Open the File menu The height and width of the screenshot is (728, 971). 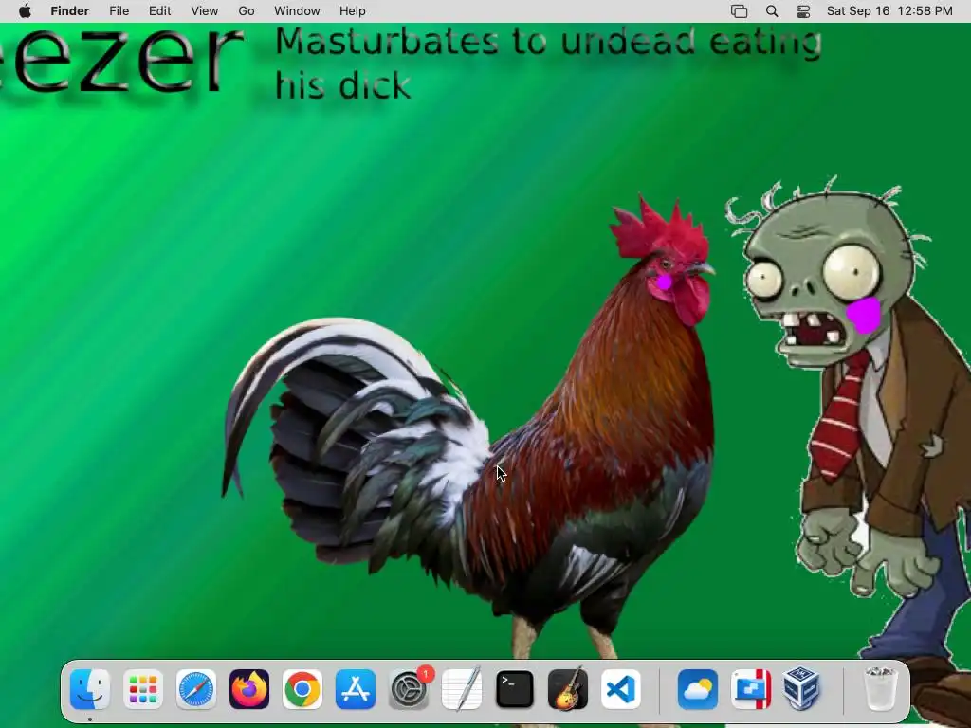119,11
